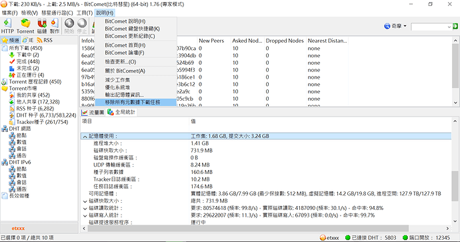Choose 關於 BitComet(A) menu entry
Screen dimensions: 460x242
pos(136,71)
